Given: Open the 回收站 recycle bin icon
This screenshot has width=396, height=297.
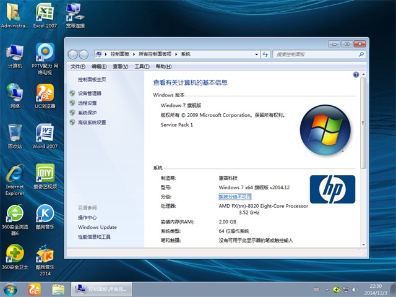Looking at the screenshot, I should (x=15, y=133).
